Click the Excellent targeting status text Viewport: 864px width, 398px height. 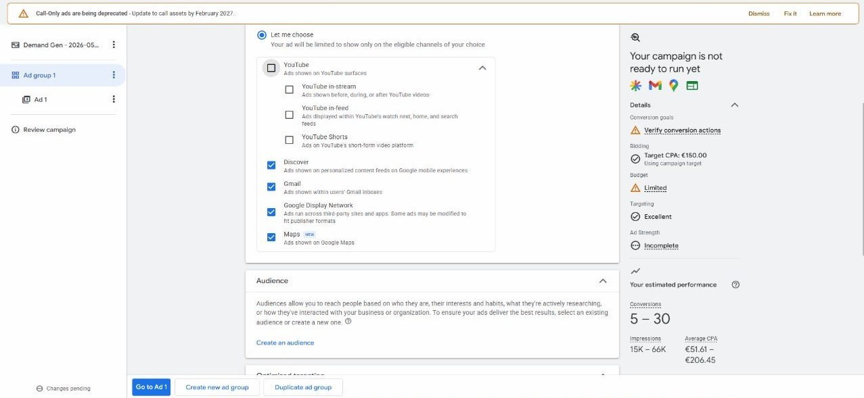coord(658,217)
